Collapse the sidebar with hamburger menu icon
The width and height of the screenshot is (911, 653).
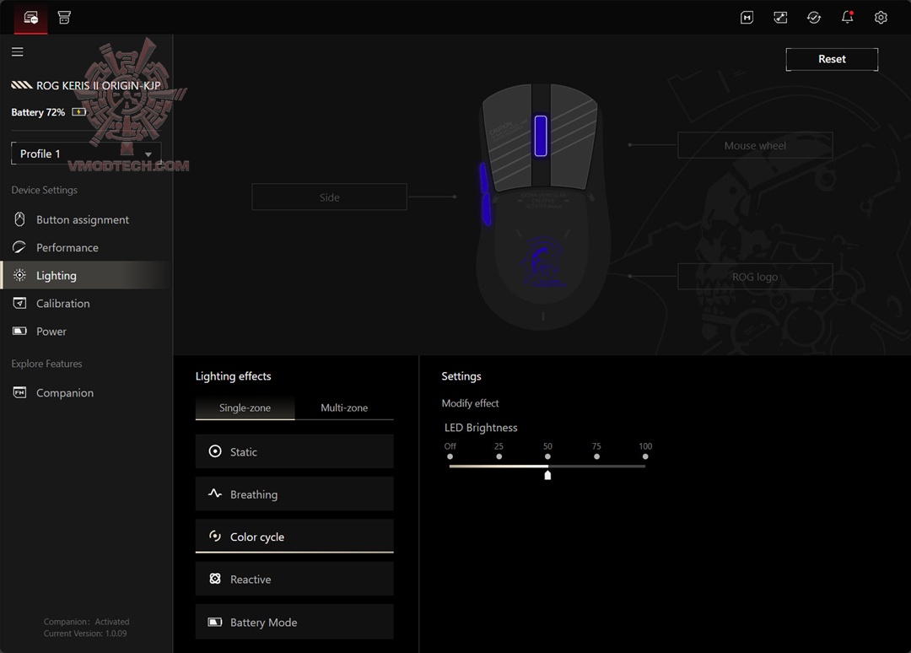click(18, 51)
